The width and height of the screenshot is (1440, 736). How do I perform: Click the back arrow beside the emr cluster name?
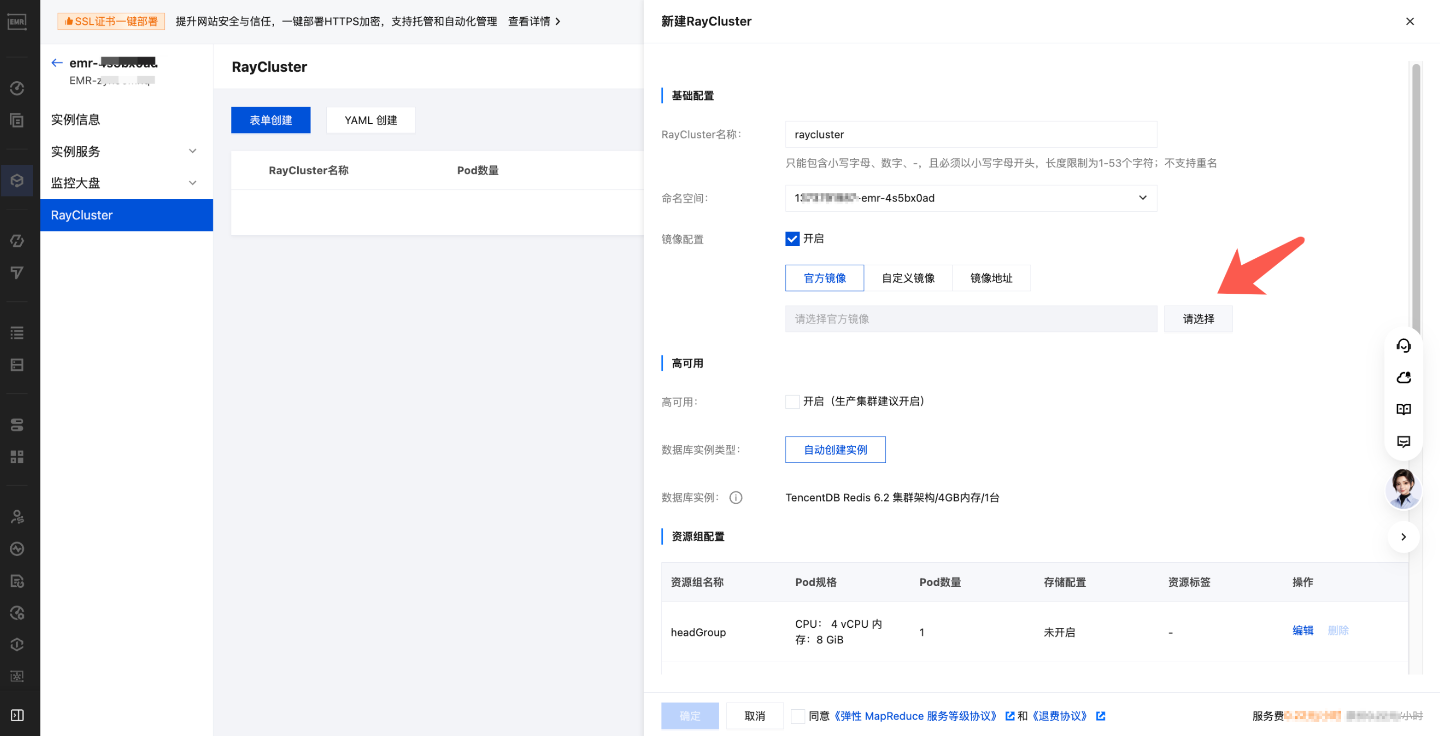coord(57,62)
